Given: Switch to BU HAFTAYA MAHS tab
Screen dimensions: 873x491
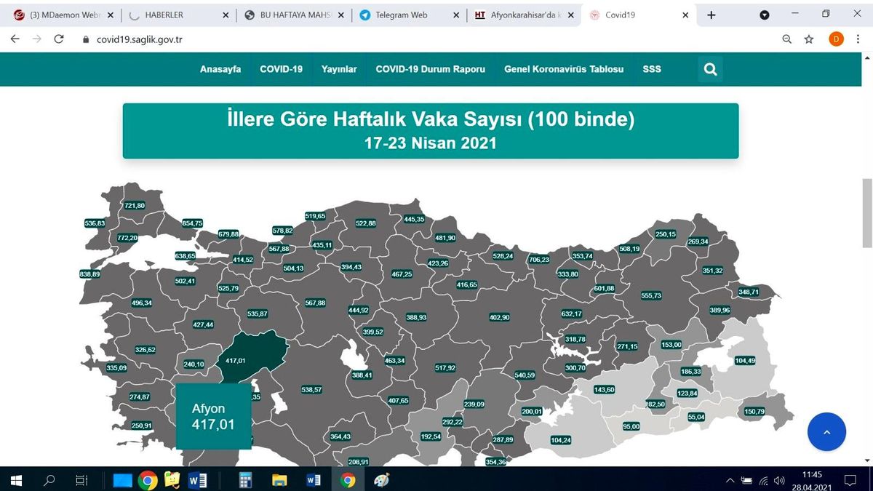Looking at the screenshot, I should (x=294, y=15).
